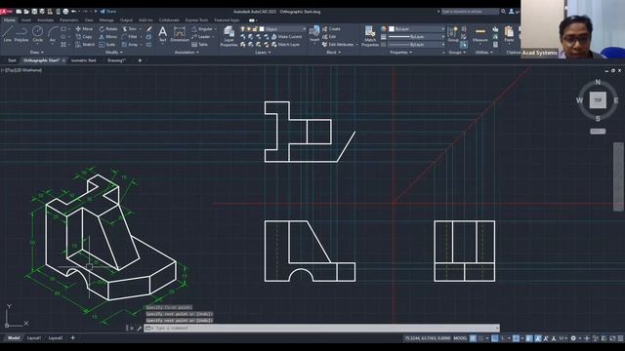Click the Erase tool icon

149,29
